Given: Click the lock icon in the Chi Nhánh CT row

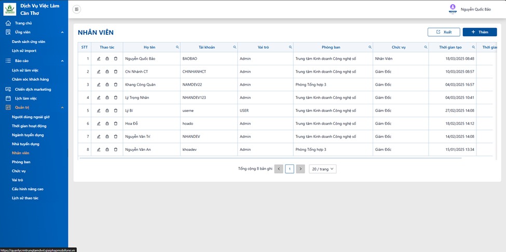Looking at the screenshot, I should click(107, 72).
